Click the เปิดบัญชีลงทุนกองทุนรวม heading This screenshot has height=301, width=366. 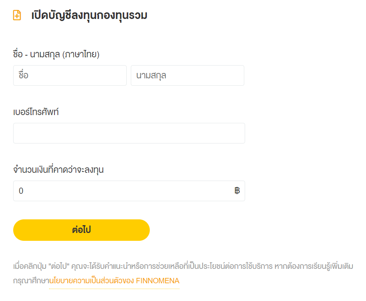click(x=89, y=16)
